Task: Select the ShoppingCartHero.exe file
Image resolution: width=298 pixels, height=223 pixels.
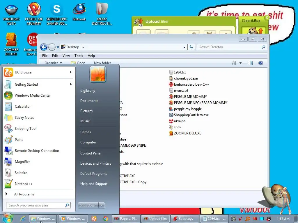Action: (x=189, y=115)
